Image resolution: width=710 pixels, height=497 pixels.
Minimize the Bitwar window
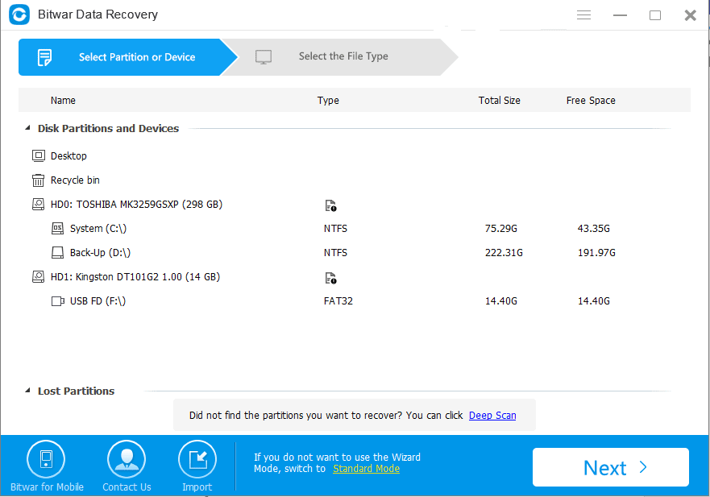620,15
